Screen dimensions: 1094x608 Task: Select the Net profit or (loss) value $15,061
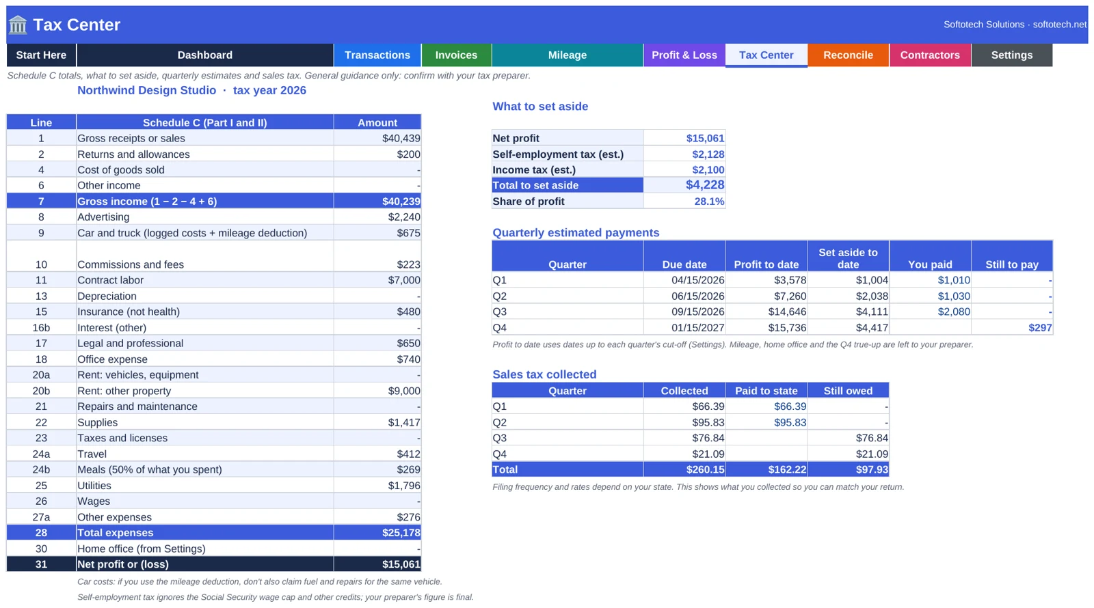point(377,564)
